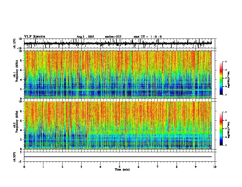Viewport: 242px width, 187px height.
Task: Click the ch.2 spectrogram color bar
Action: coord(221,129)
